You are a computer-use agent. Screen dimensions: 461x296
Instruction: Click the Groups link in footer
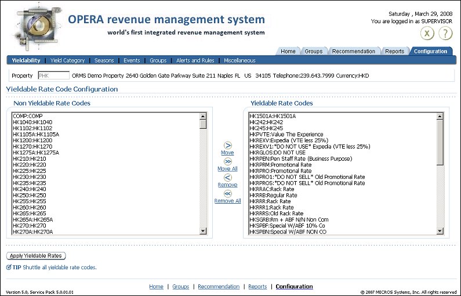click(x=180, y=287)
